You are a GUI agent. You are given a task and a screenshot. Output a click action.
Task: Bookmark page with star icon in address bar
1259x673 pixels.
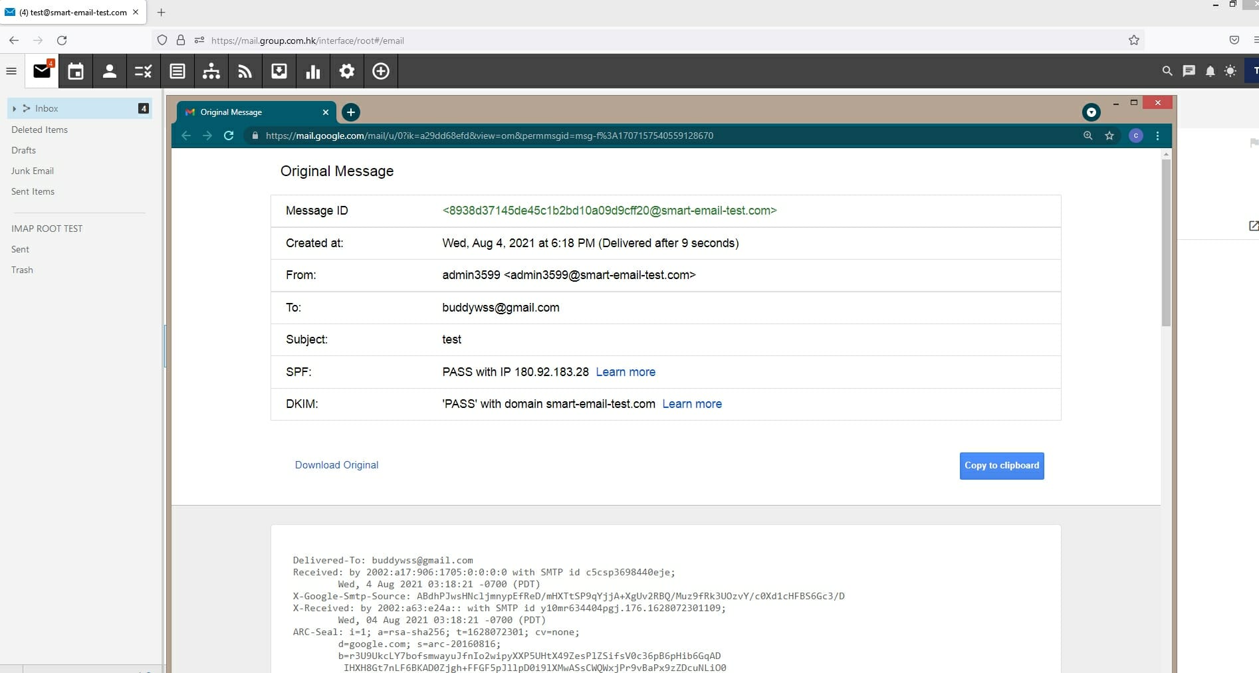coord(1134,41)
